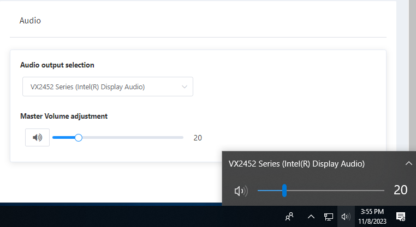Click the chevron arrow in the audio output combo box
This screenshot has height=227, width=416.
click(x=185, y=87)
